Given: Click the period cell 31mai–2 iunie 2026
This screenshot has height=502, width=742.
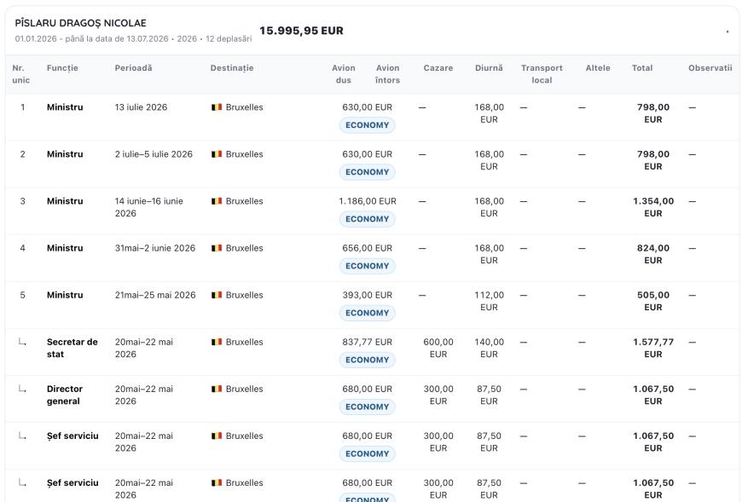Looking at the screenshot, I should pyautogui.click(x=155, y=248).
